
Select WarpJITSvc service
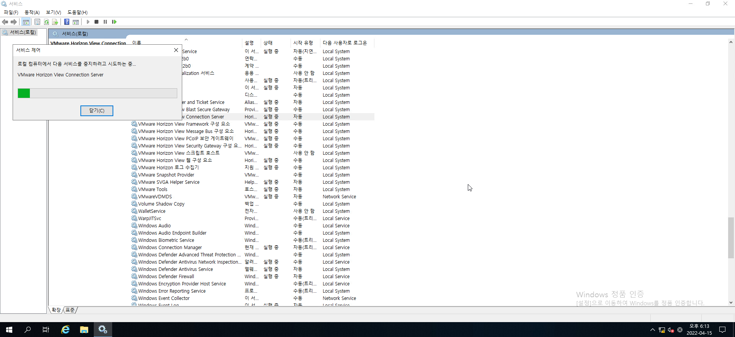coord(253,219)
